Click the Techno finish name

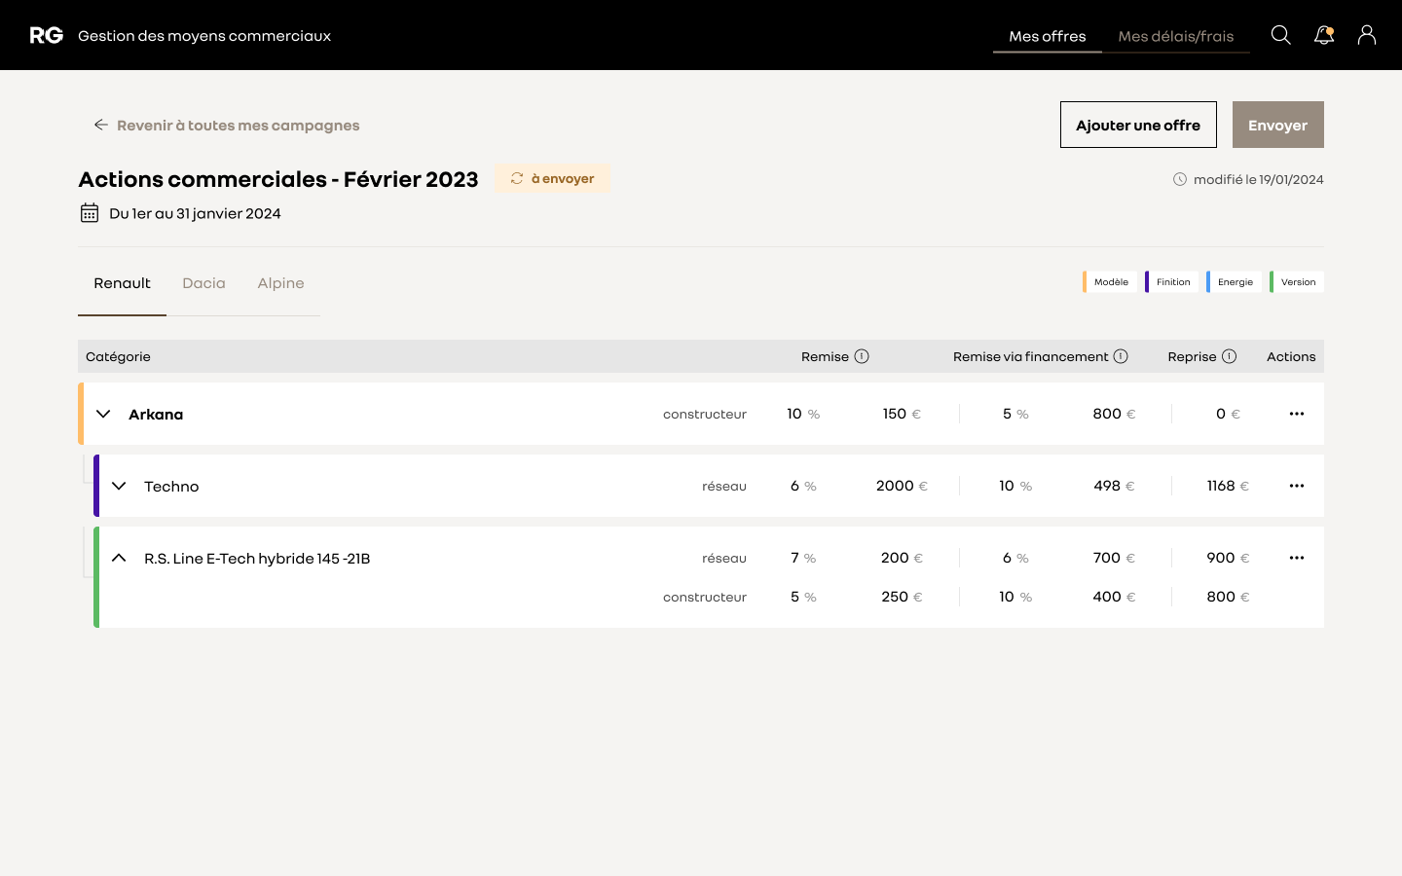tap(171, 486)
